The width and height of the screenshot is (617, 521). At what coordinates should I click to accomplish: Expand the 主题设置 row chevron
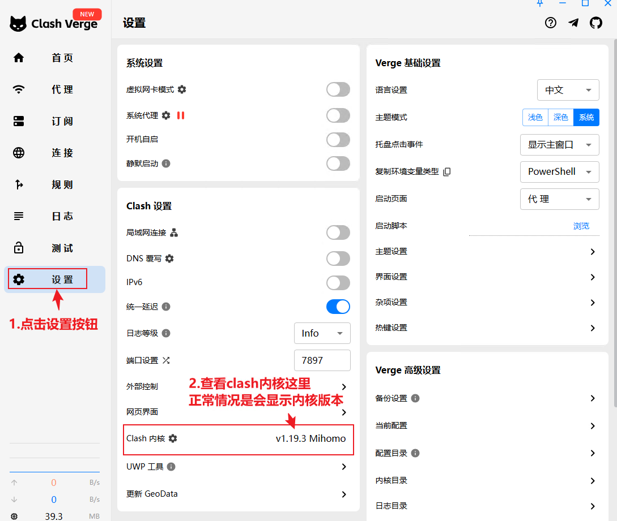593,252
